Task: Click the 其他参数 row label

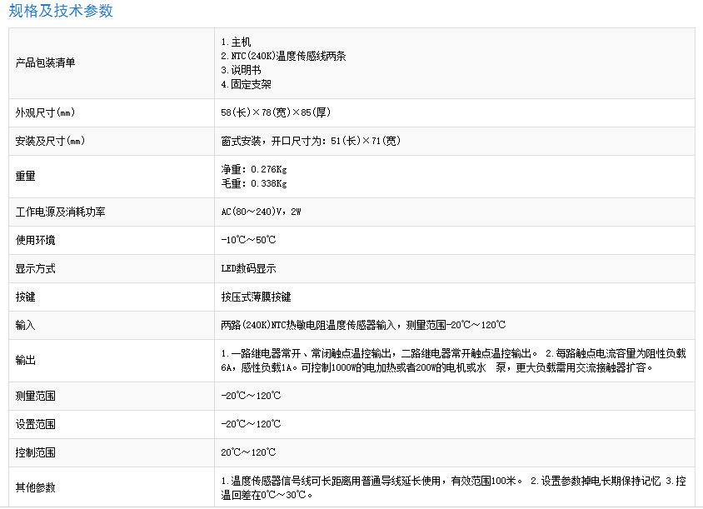Action: coord(36,487)
